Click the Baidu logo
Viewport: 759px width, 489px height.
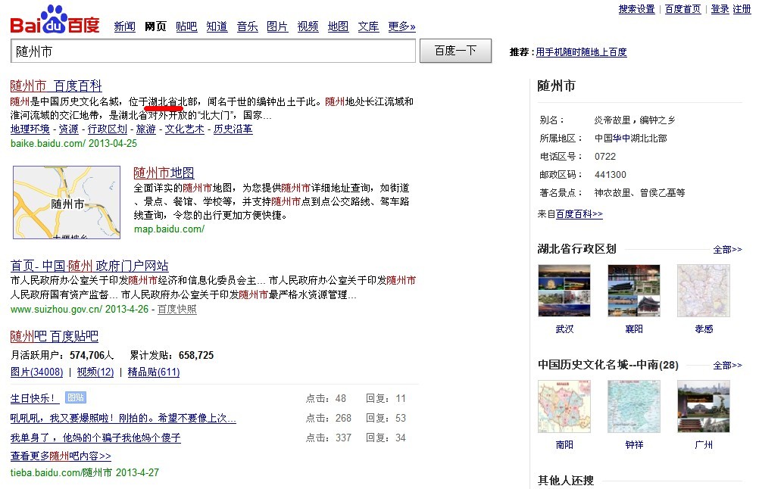click(x=55, y=20)
